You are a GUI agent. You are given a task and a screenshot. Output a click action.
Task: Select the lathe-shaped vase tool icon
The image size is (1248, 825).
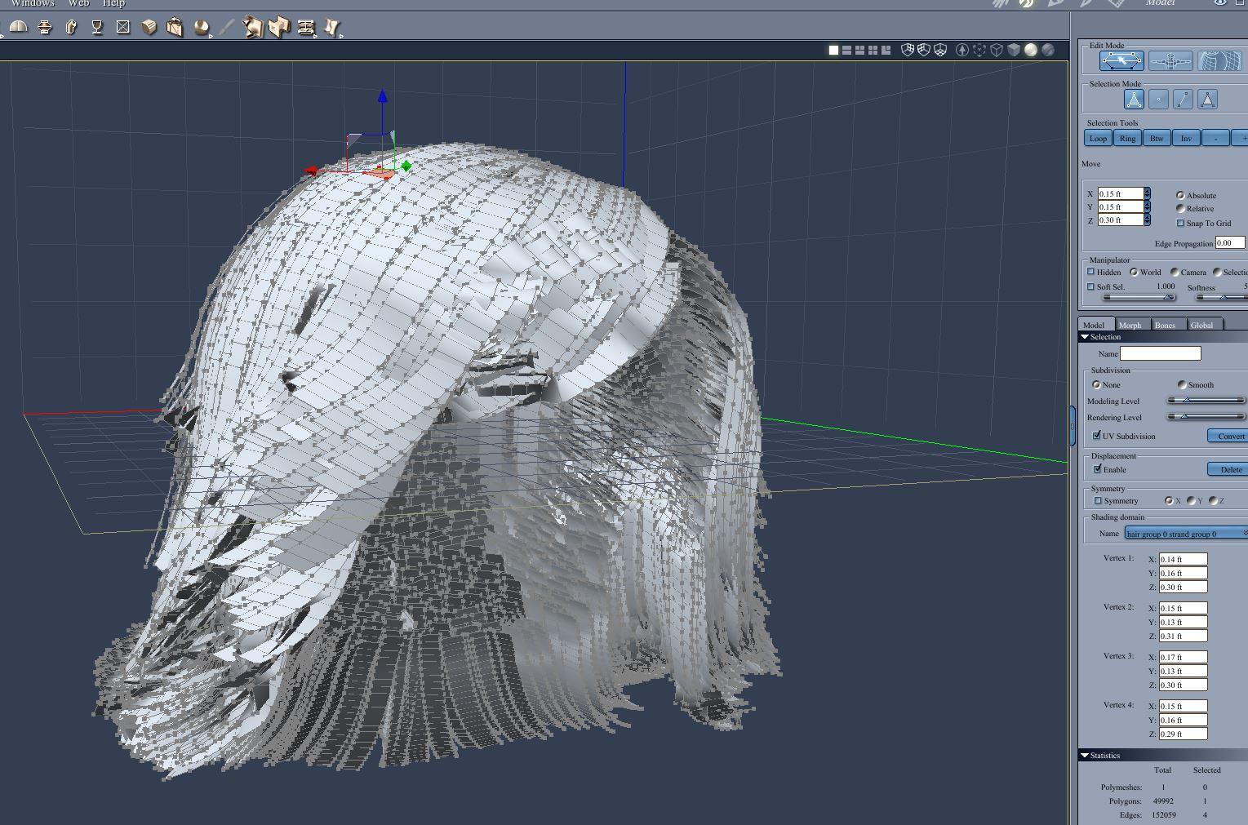[45, 27]
